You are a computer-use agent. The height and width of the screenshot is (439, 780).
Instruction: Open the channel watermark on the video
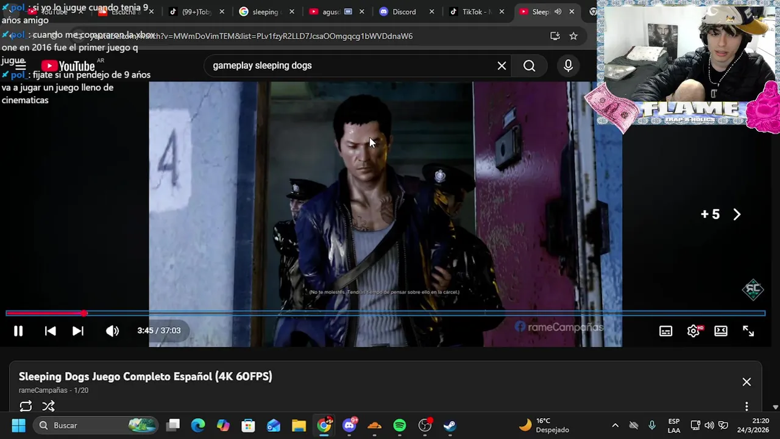(753, 289)
